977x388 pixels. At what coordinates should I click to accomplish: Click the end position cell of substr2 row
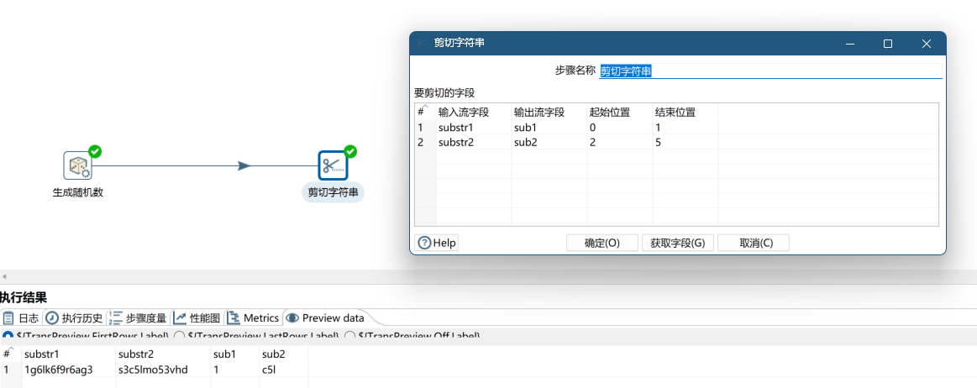[x=685, y=143]
